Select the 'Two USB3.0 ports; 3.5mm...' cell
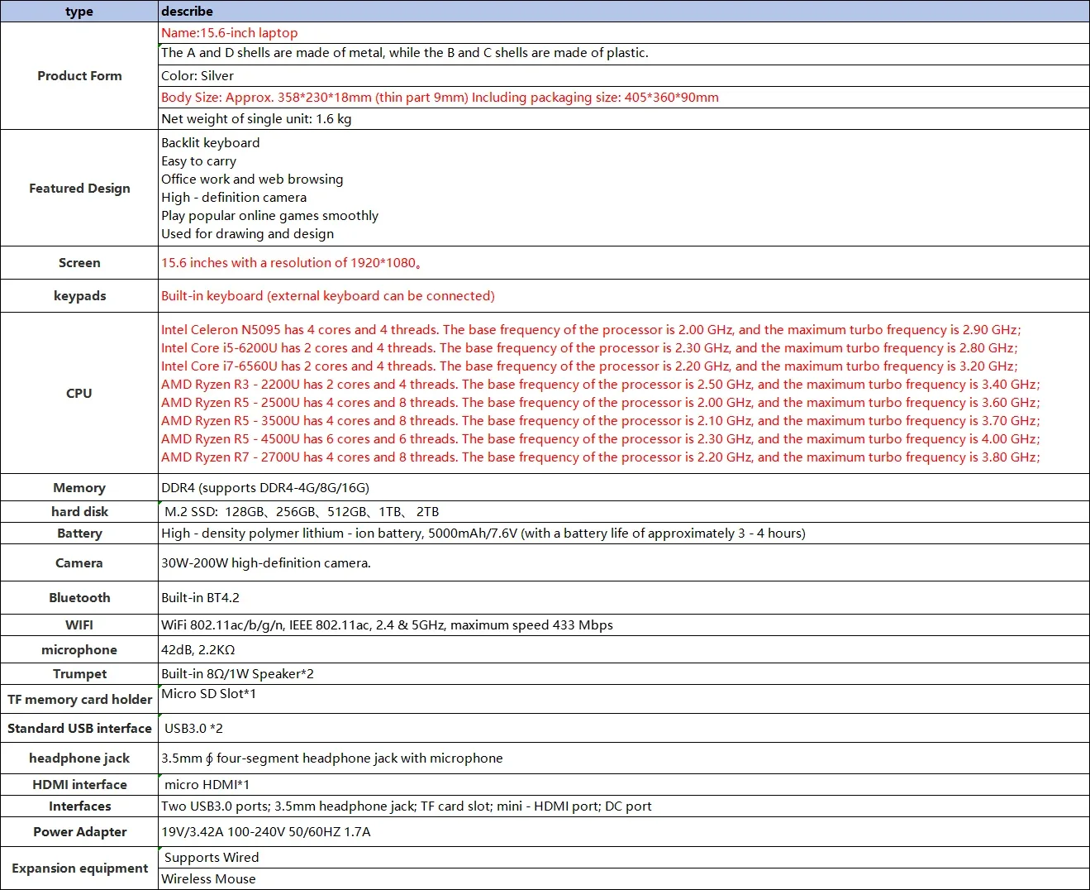 [624, 806]
